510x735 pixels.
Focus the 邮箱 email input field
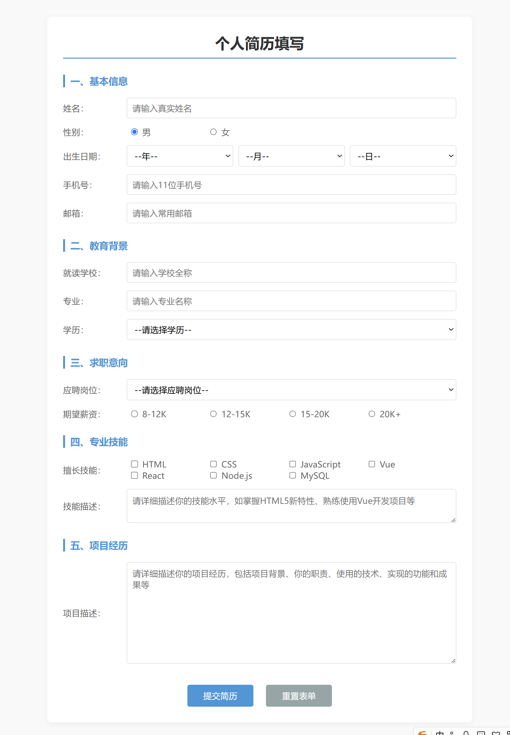click(x=291, y=213)
